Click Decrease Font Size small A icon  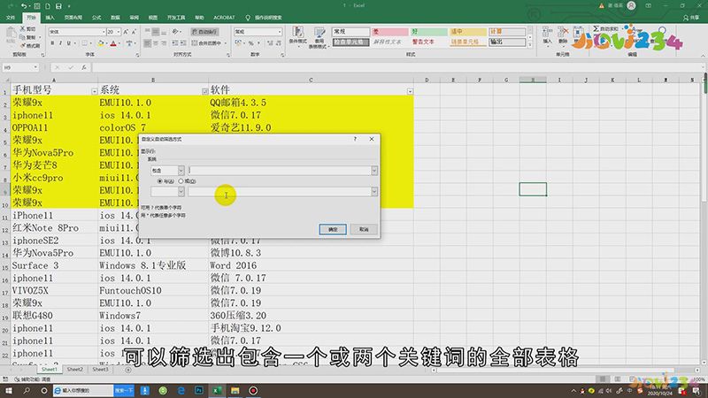coord(134,32)
